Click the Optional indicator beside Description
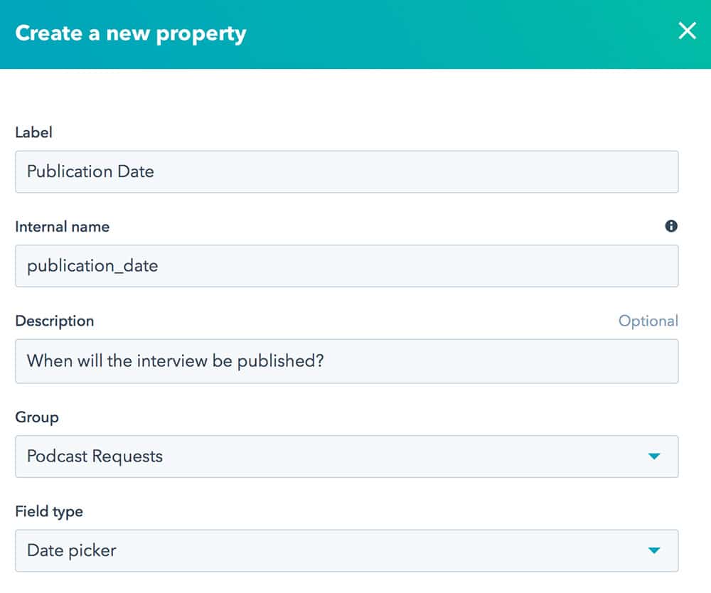The image size is (711, 593). (x=648, y=321)
